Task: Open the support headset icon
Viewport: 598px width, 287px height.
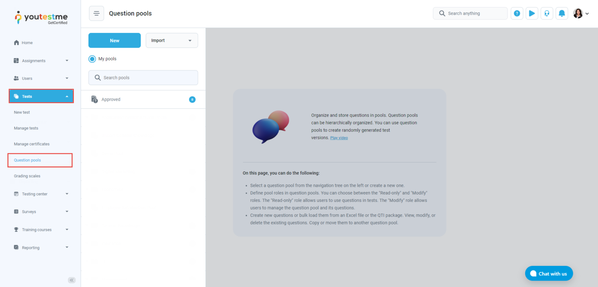Action: 547,14
